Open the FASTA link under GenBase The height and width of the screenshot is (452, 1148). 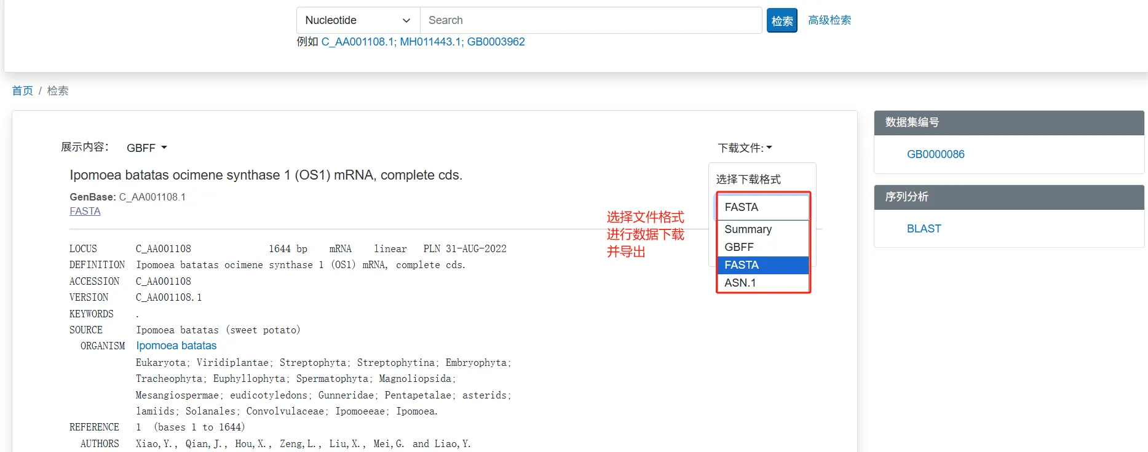click(85, 212)
